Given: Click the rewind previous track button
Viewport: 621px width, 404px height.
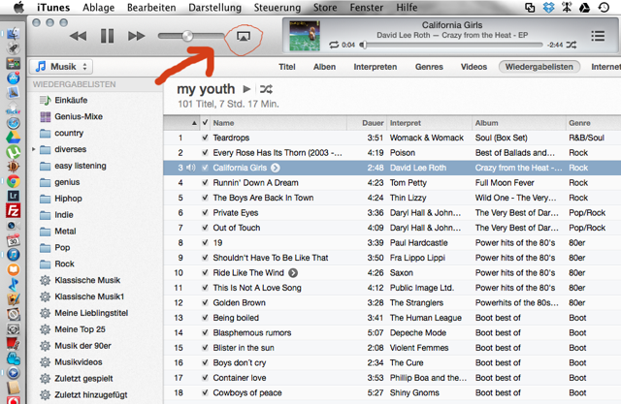Looking at the screenshot, I should click(x=78, y=36).
